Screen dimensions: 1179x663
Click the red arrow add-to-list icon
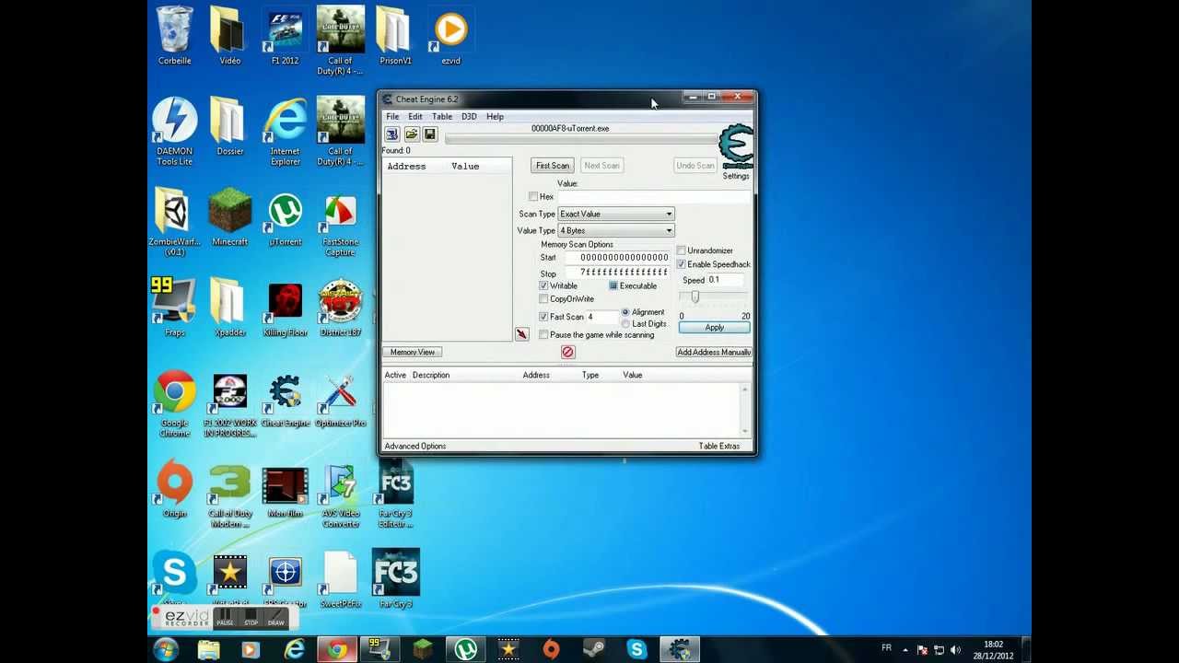521,334
